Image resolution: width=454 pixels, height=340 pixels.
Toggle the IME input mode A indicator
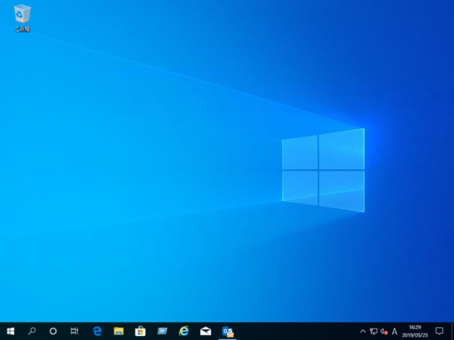[395, 331]
